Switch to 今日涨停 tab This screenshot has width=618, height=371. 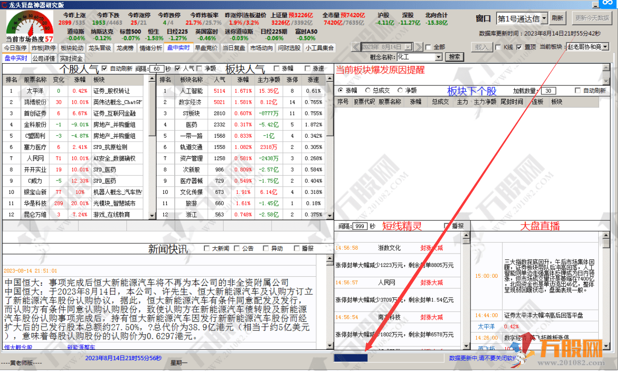pos(15,48)
